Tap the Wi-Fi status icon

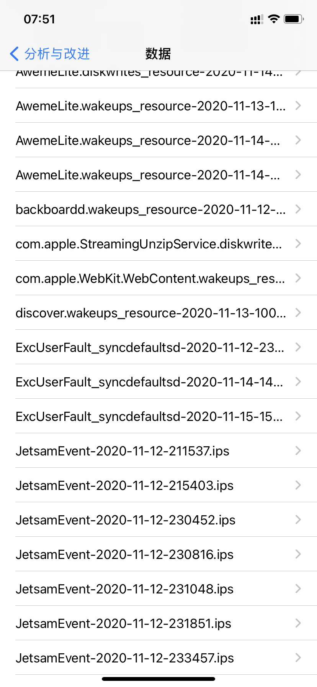[274, 19]
